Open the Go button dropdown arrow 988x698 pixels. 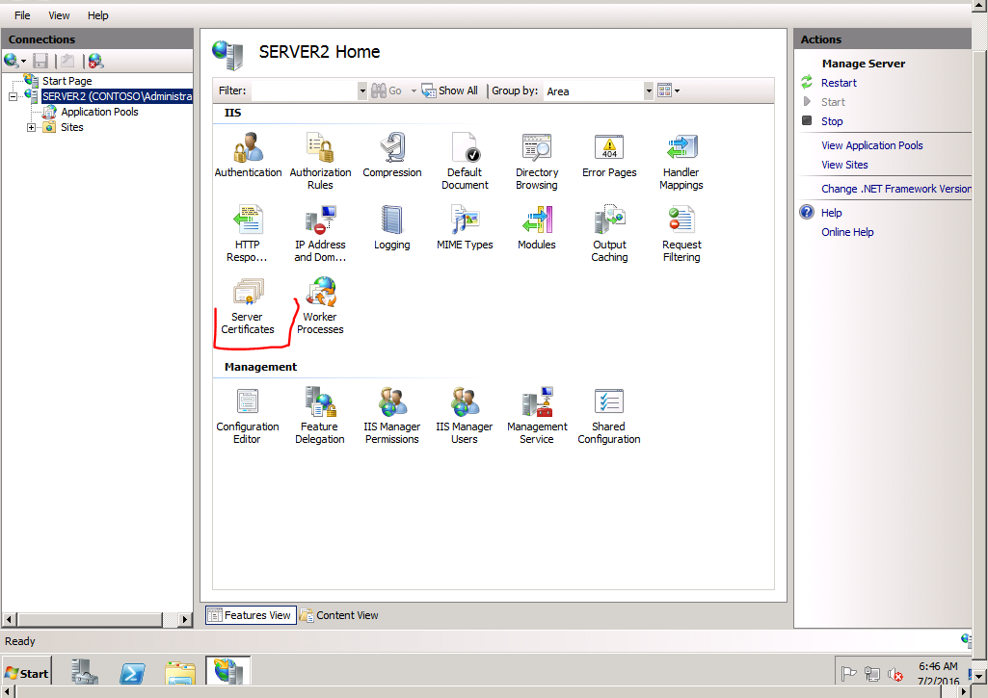[x=414, y=90]
